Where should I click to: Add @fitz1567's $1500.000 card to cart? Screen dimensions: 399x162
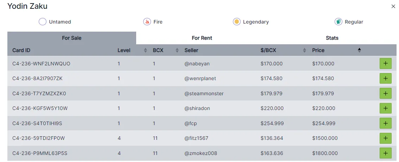[385, 138]
